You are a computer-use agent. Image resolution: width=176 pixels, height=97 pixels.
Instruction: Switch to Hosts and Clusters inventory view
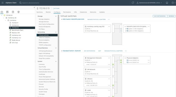click(2, 12)
